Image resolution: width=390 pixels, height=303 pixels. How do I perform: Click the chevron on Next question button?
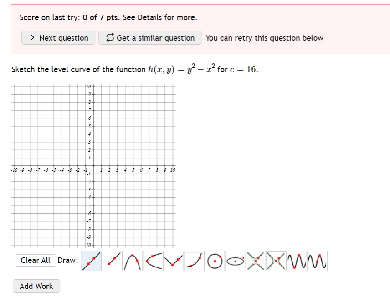[32, 38]
